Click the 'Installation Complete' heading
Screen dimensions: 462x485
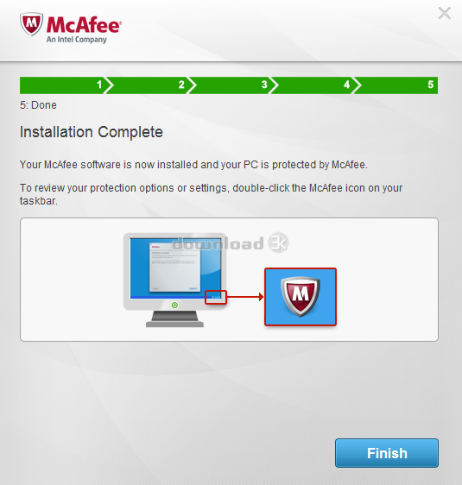click(92, 132)
